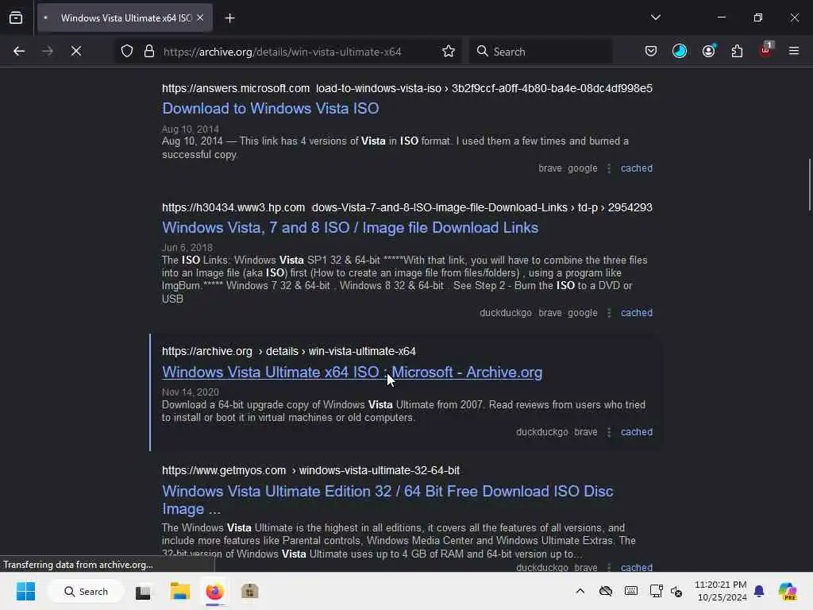The width and height of the screenshot is (813, 610).
Task: Open cached link for getmyos.com result
Action: click(636, 567)
